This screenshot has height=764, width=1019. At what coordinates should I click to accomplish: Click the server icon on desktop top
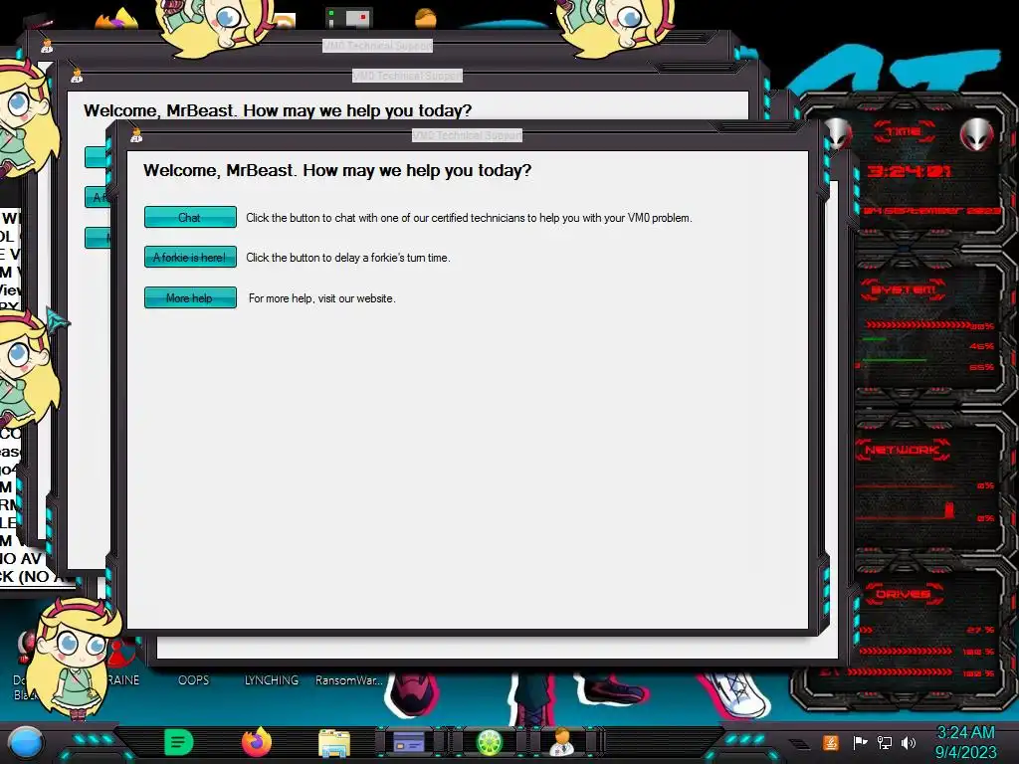pyautogui.click(x=349, y=18)
